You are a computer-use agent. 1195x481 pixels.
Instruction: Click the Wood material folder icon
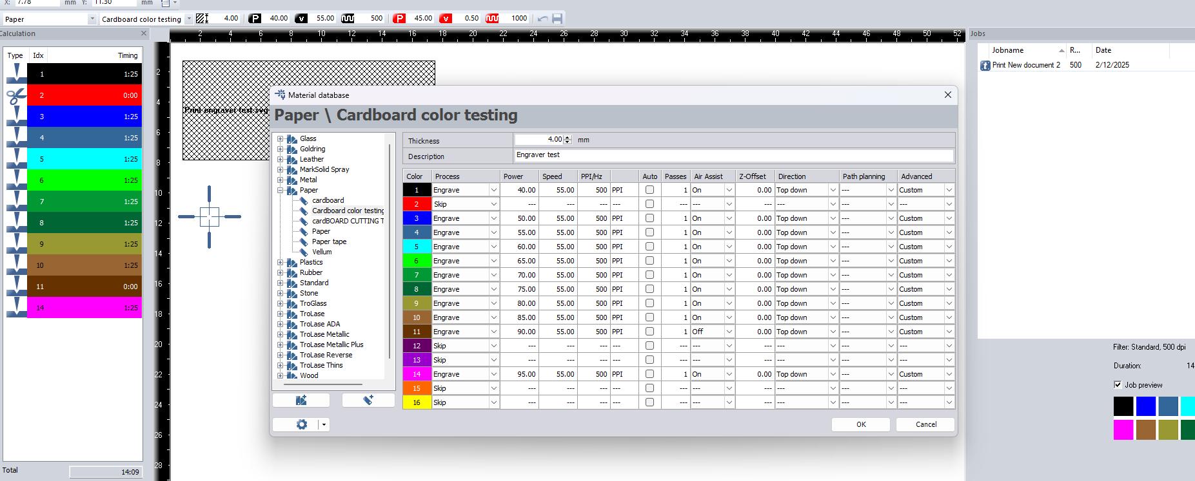[x=292, y=375]
